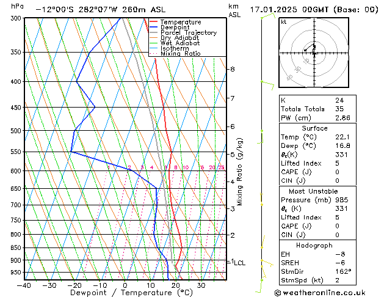Click the wind barb at 400 hPa level
Viewport: 384px width, 297px height.
(267, 85)
